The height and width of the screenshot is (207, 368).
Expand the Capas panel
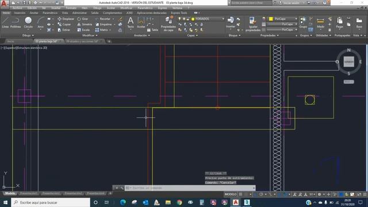click(x=193, y=36)
